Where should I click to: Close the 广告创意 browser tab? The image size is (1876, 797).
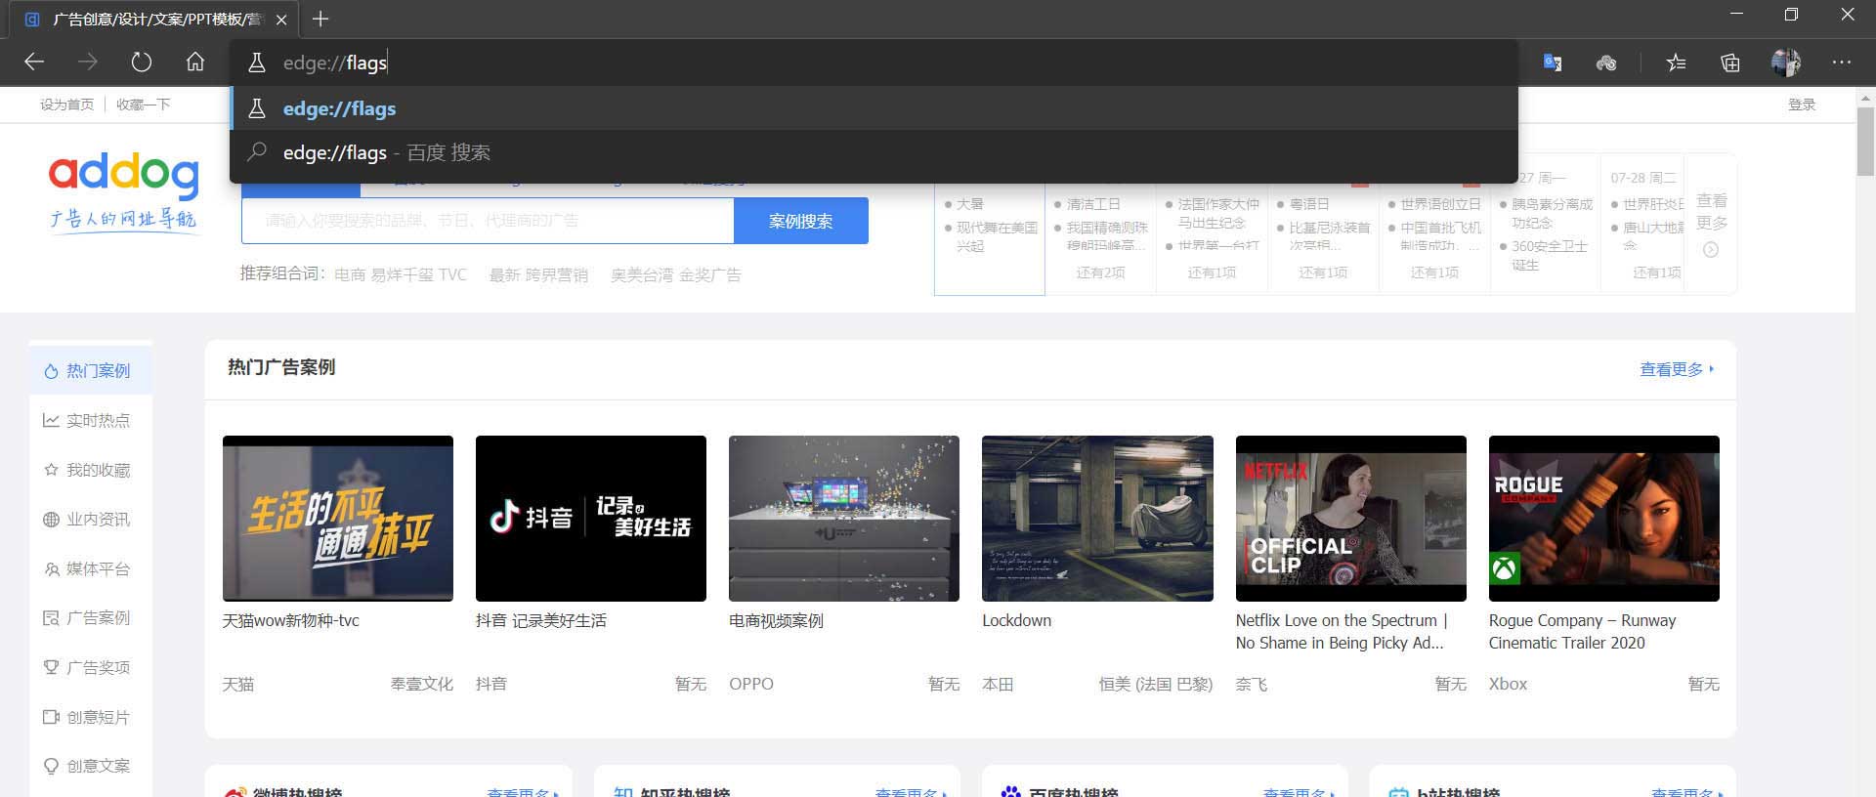tap(281, 20)
